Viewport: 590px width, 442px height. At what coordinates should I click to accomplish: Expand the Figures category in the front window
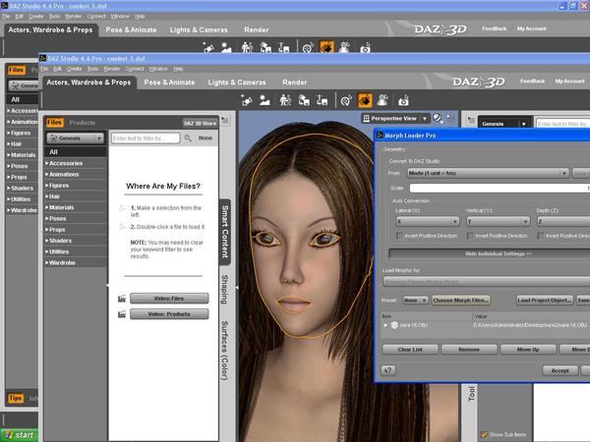click(46, 186)
